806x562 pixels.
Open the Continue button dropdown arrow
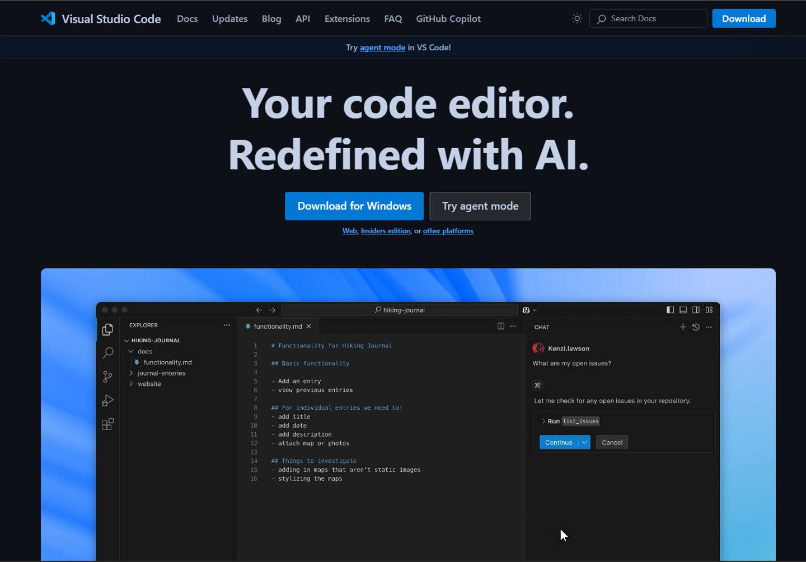tap(584, 442)
